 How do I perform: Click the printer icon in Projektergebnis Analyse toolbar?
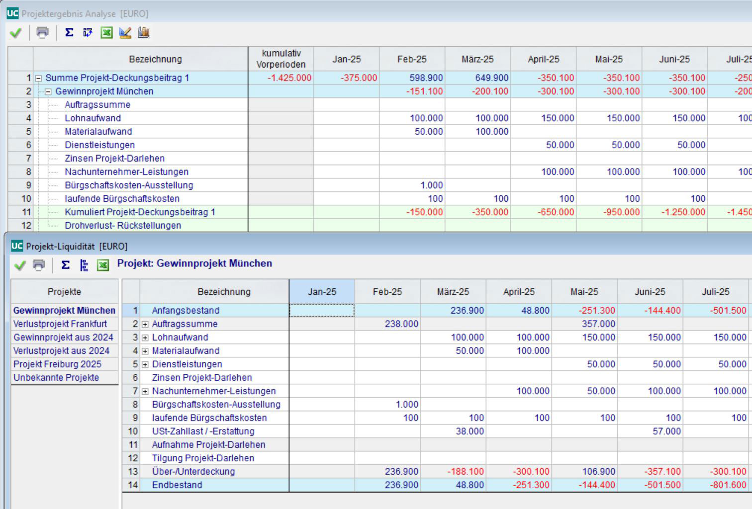tap(43, 33)
